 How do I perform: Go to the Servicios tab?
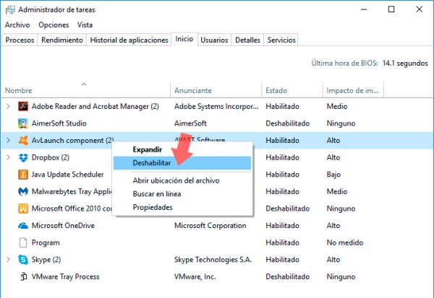pos(281,40)
